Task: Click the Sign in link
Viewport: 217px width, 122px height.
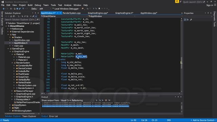Action: pyautogui.click(x=210, y=5)
